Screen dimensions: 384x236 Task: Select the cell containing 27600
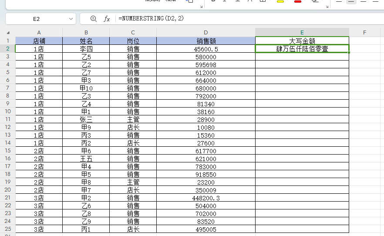(205, 143)
